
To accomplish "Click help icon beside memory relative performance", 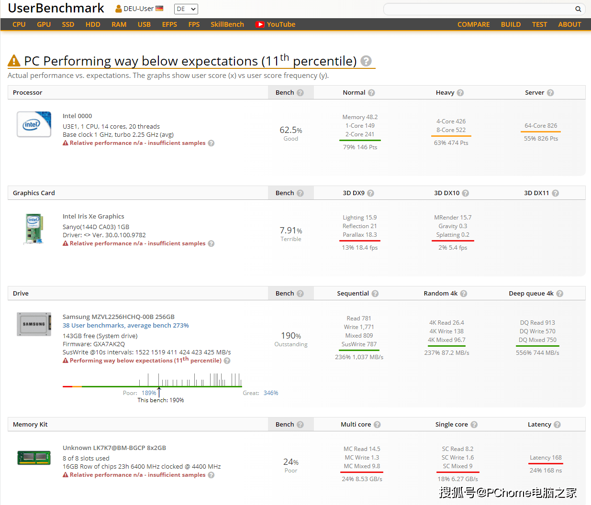I will point(211,475).
